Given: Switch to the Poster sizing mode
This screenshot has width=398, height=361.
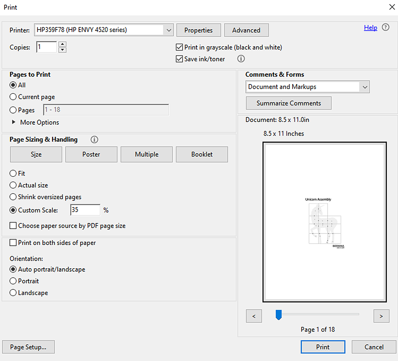Looking at the screenshot, I should tap(91, 154).
